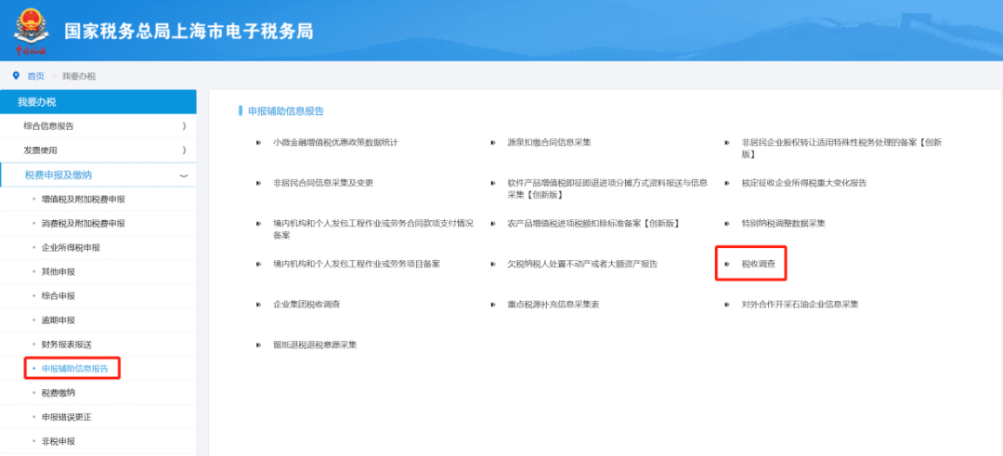
Task: Open 综合申报 sidebar item
Action: pyautogui.click(x=59, y=296)
